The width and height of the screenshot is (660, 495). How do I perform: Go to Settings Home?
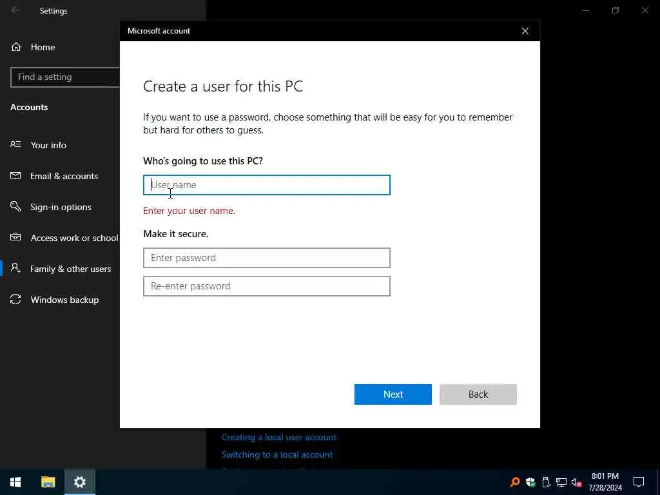click(x=43, y=47)
